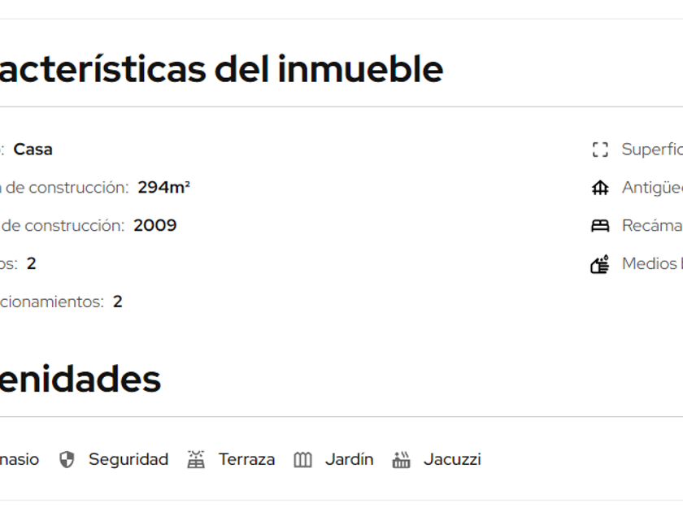The width and height of the screenshot is (683, 512).
Task: Click the Recámaras bed icon
Action: (x=600, y=226)
